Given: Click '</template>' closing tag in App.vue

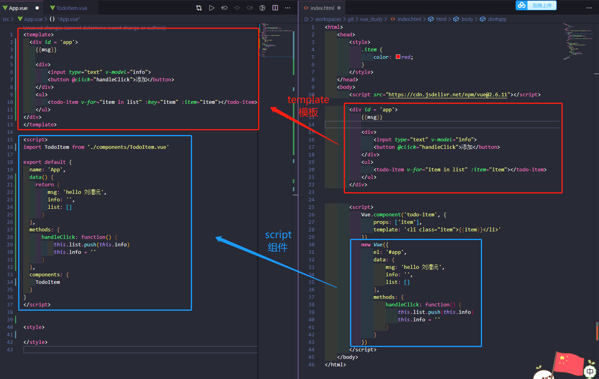Looking at the screenshot, I should click(x=40, y=125).
